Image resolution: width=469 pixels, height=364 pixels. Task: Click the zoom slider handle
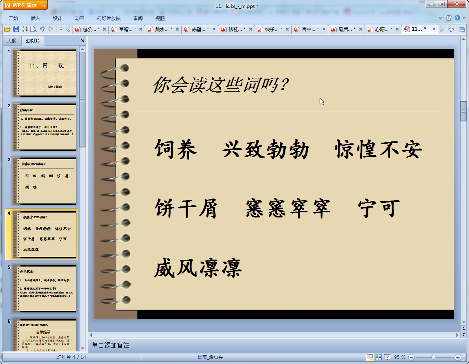pos(434,357)
